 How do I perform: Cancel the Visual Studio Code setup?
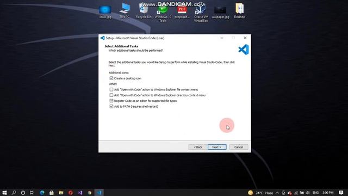click(x=239, y=147)
